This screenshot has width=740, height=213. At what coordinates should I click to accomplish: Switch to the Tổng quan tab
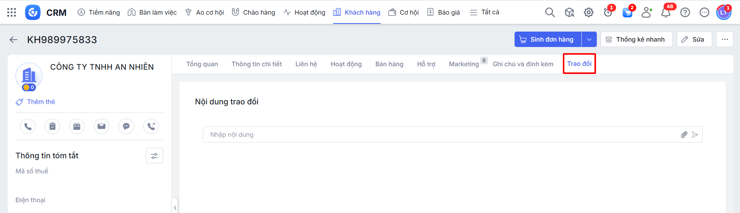(x=202, y=64)
